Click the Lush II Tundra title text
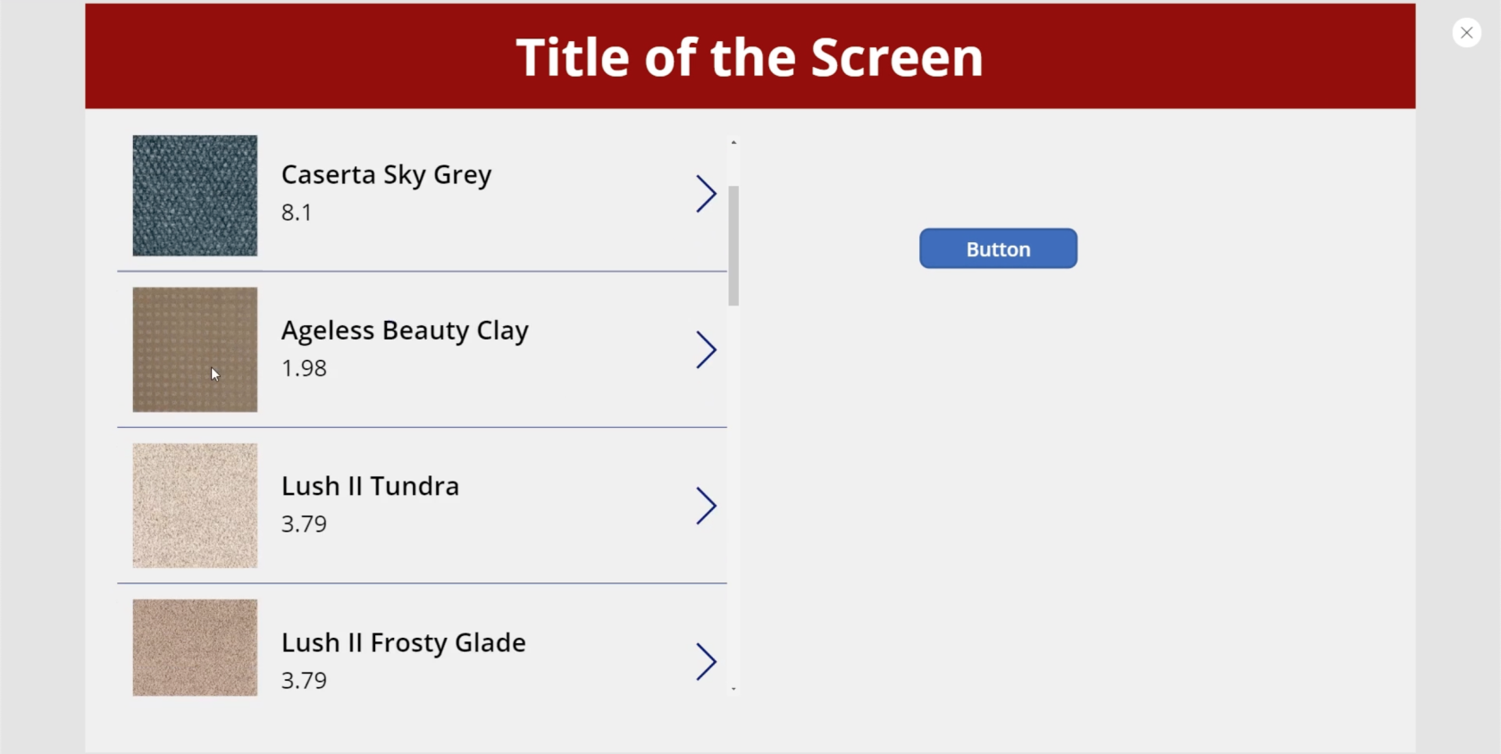The width and height of the screenshot is (1501, 754). click(370, 486)
